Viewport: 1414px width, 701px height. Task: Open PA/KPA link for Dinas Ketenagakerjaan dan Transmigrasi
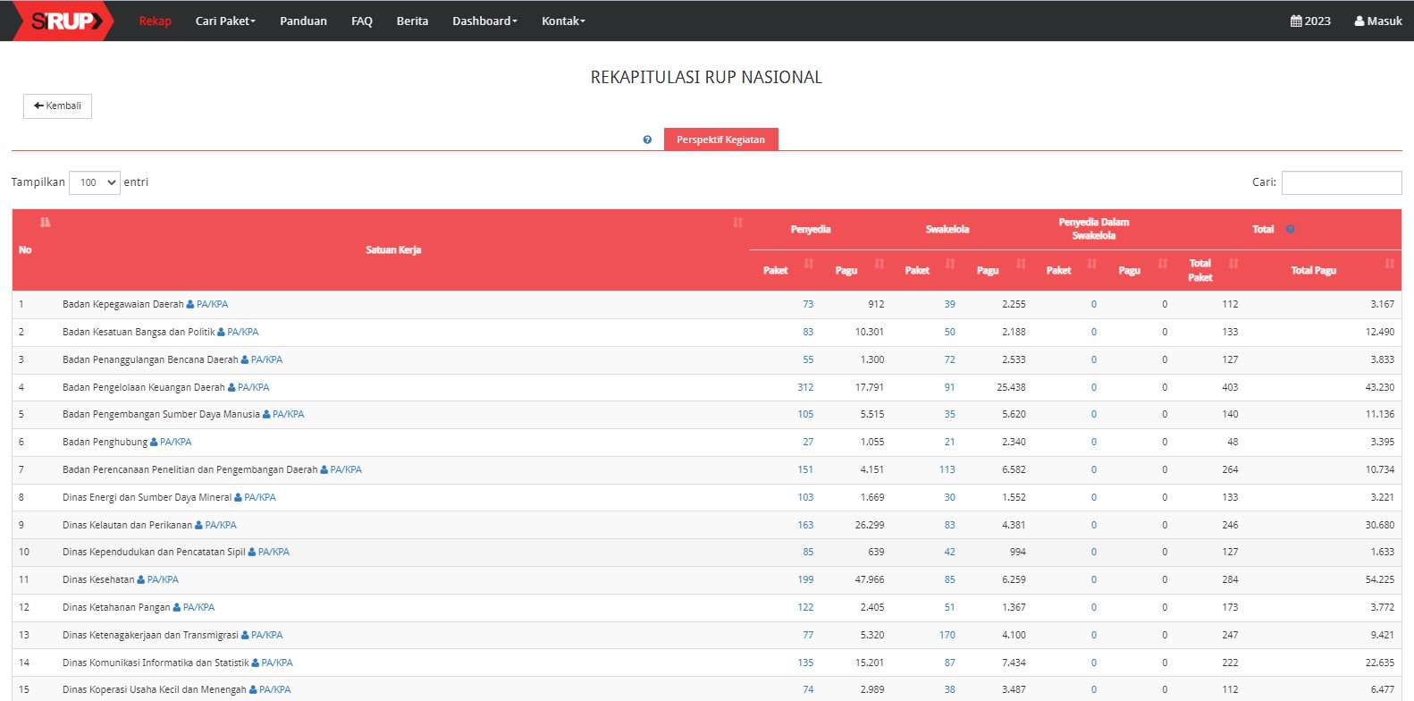point(266,635)
